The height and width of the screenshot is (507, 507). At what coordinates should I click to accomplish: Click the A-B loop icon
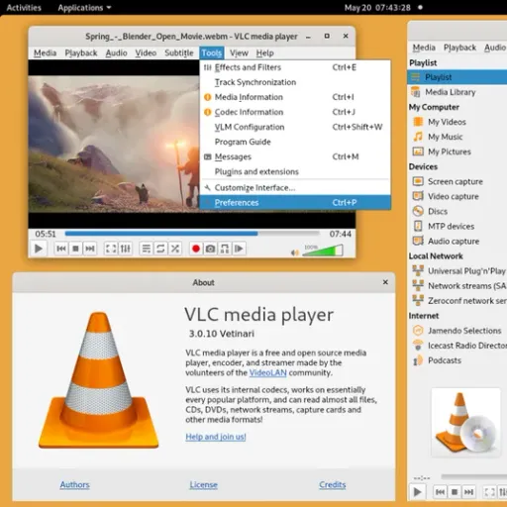(x=225, y=249)
